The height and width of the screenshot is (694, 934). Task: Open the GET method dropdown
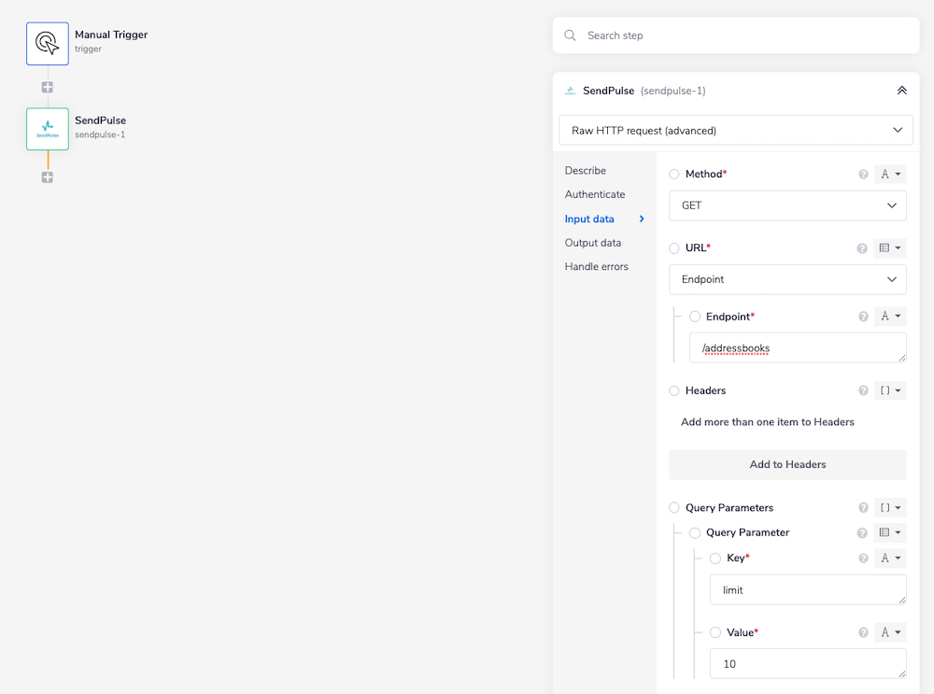pos(787,205)
